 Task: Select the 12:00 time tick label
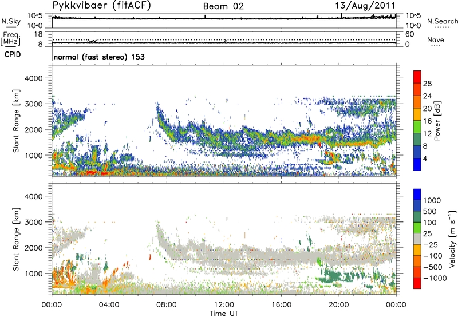pos(224,305)
